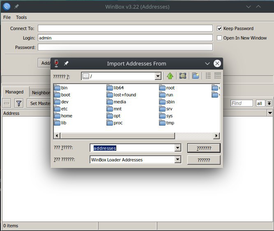The width and height of the screenshot is (274, 231).
Task: Select the opt folder
Action: coord(113,116)
